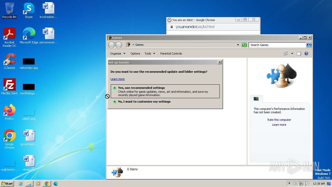Image resolution: width=332 pixels, height=187 pixels.
Task: Click in the Search Games field
Action: pyautogui.click(x=277, y=45)
